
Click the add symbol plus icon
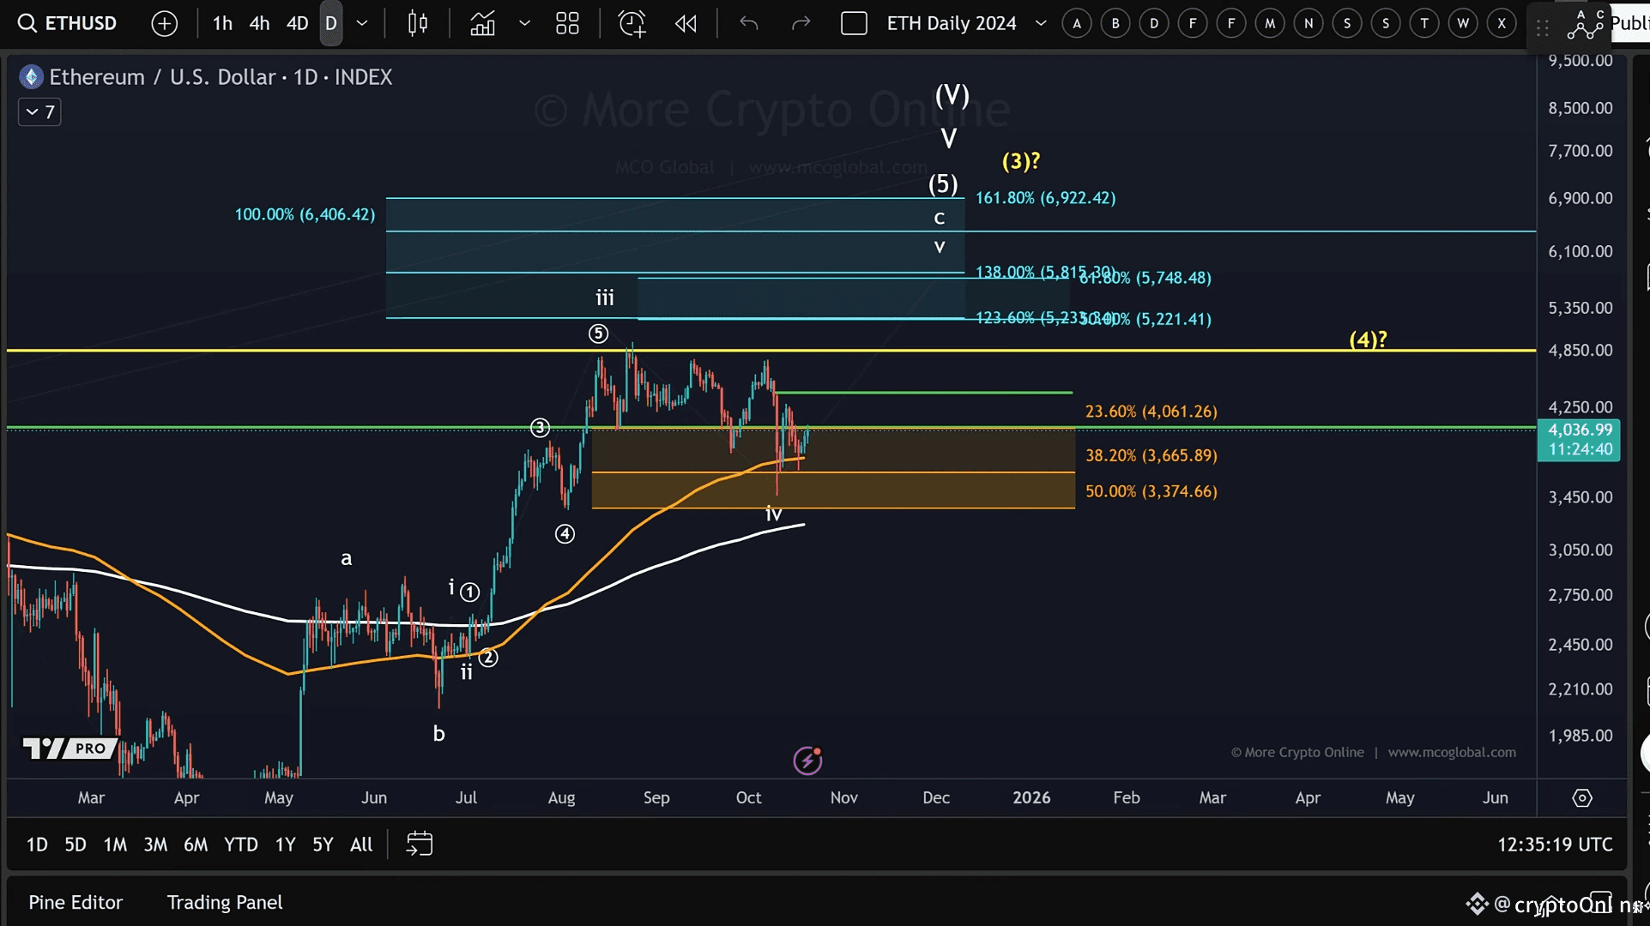164,23
